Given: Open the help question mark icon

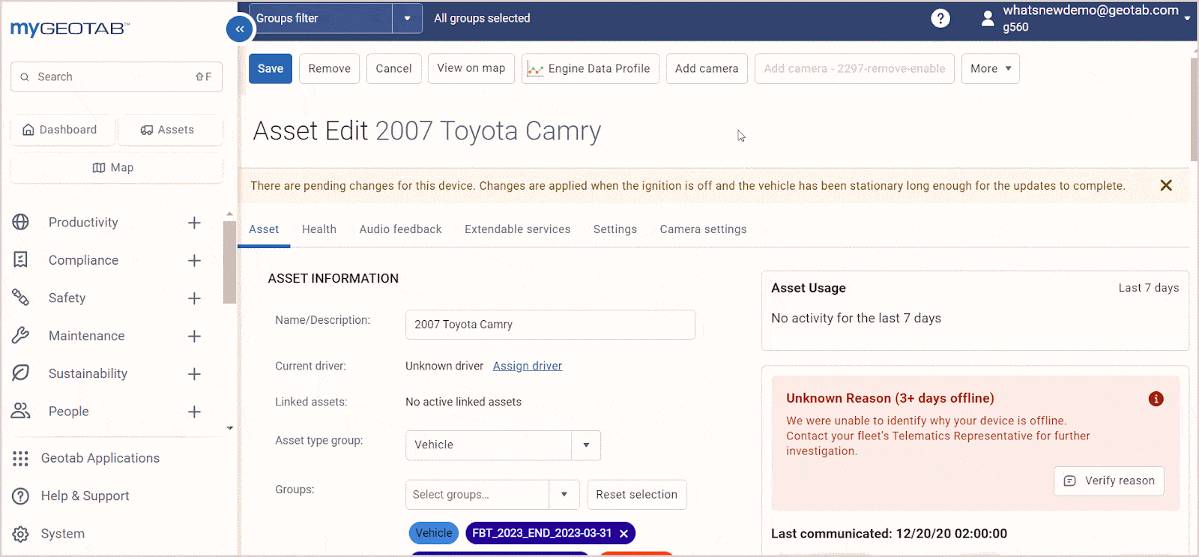Looking at the screenshot, I should coord(940,18).
